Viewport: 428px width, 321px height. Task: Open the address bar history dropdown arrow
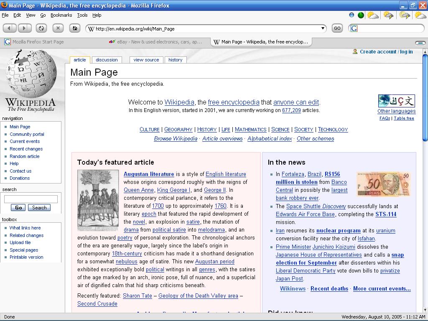coord(323,28)
